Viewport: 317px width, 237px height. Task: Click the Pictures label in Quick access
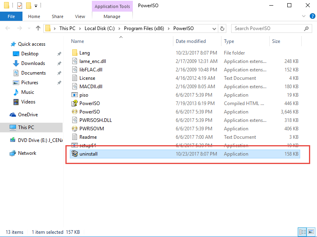click(30, 83)
